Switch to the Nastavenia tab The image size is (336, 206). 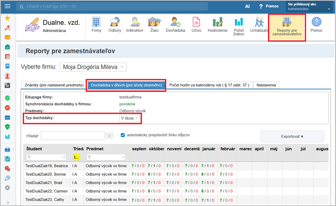coord(266,85)
